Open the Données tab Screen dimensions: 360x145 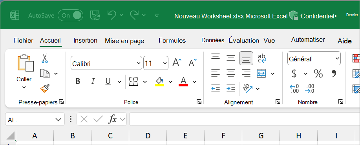213,40
